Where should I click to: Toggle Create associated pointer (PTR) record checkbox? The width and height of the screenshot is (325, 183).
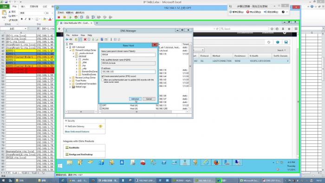click(x=103, y=76)
